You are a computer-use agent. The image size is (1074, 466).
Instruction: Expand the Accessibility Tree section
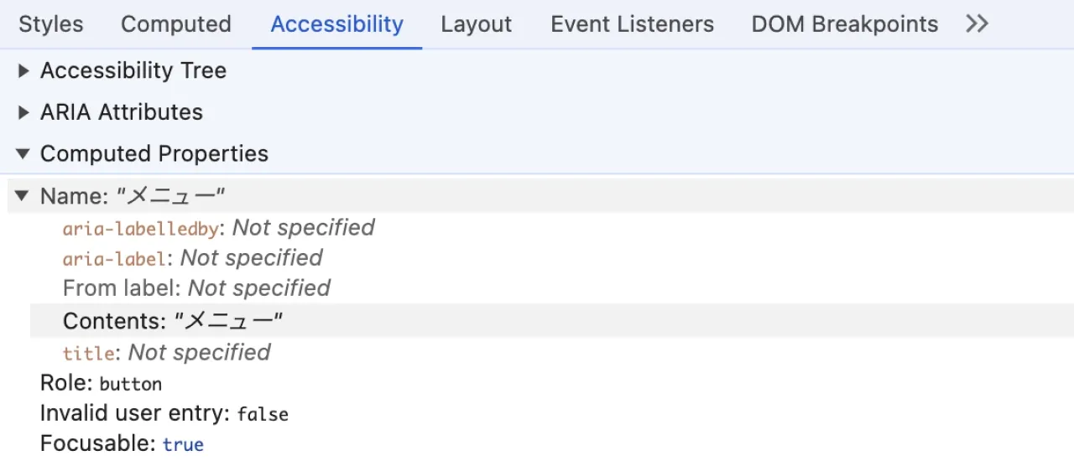(23, 71)
